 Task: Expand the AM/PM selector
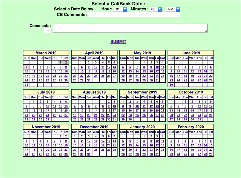pyautogui.click(x=173, y=9)
